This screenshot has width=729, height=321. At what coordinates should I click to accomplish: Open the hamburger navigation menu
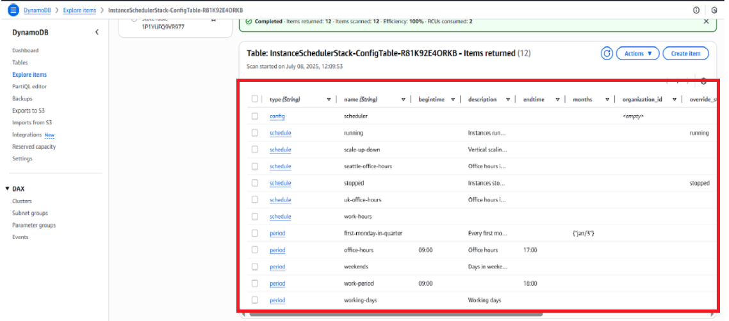coord(13,10)
